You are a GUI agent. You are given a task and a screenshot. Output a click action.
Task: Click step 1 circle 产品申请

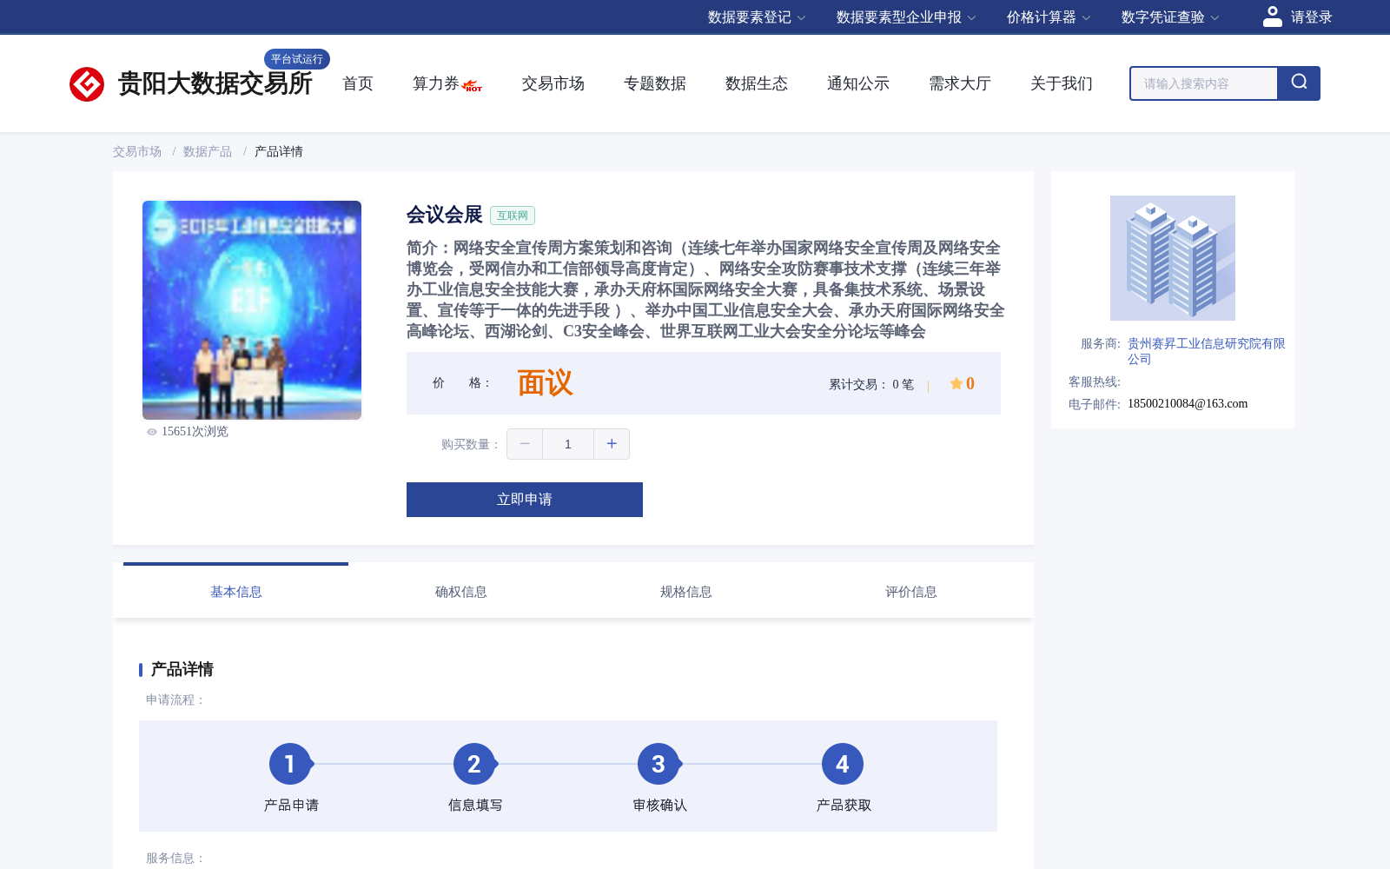pyautogui.click(x=290, y=764)
